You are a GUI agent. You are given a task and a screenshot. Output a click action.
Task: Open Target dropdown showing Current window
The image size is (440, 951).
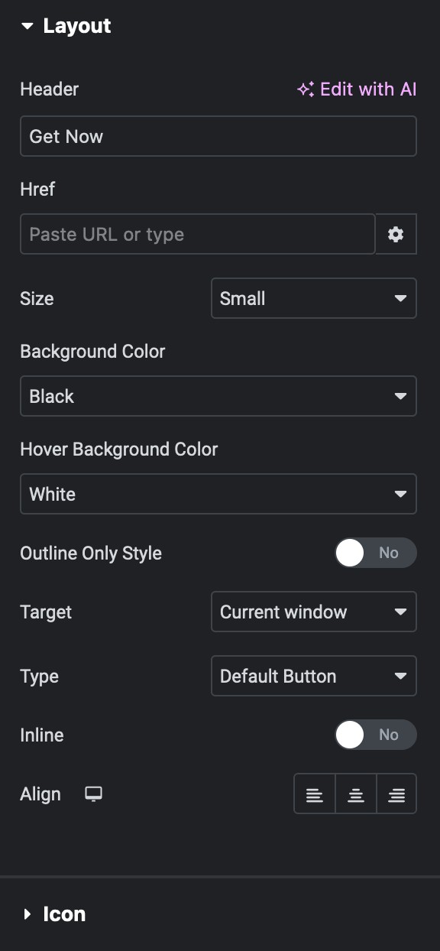(x=314, y=612)
